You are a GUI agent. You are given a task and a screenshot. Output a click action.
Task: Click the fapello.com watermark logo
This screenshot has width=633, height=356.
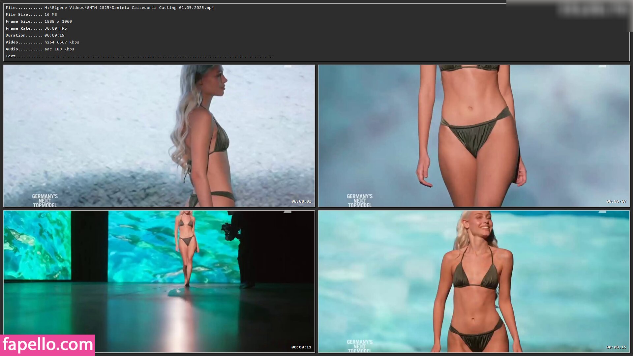click(x=47, y=345)
